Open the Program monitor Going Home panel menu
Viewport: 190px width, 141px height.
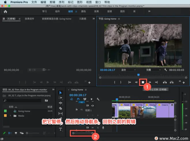click(x=119, y=19)
